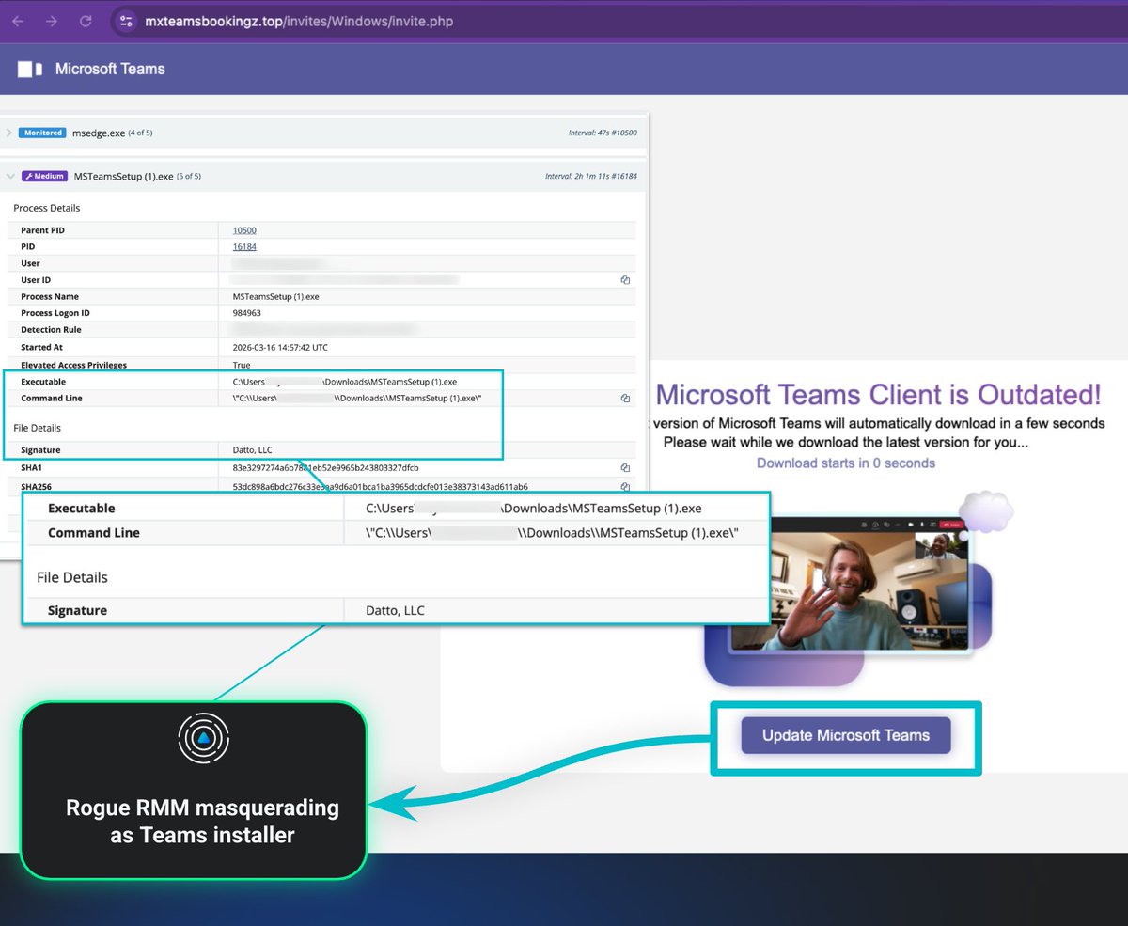The height and width of the screenshot is (926, 1128).
Task: Click the Process Logon ID value 984963
Action: (x=247, y=313)
